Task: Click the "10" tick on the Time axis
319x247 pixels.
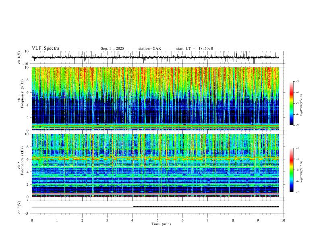Action: (x=283, y=220)
